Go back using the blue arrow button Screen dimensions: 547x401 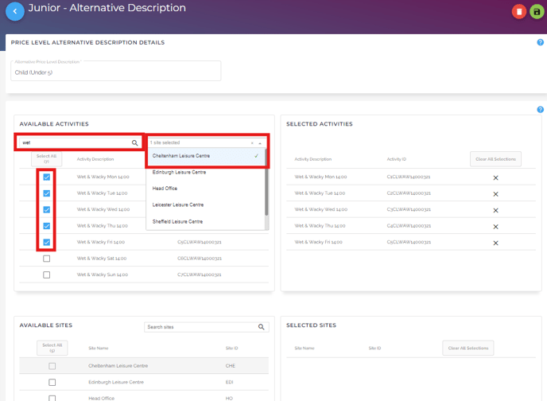pyautogui.click(x=15, y=11)
